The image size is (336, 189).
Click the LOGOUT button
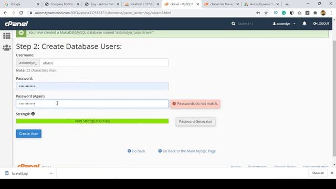pos(321,24)
